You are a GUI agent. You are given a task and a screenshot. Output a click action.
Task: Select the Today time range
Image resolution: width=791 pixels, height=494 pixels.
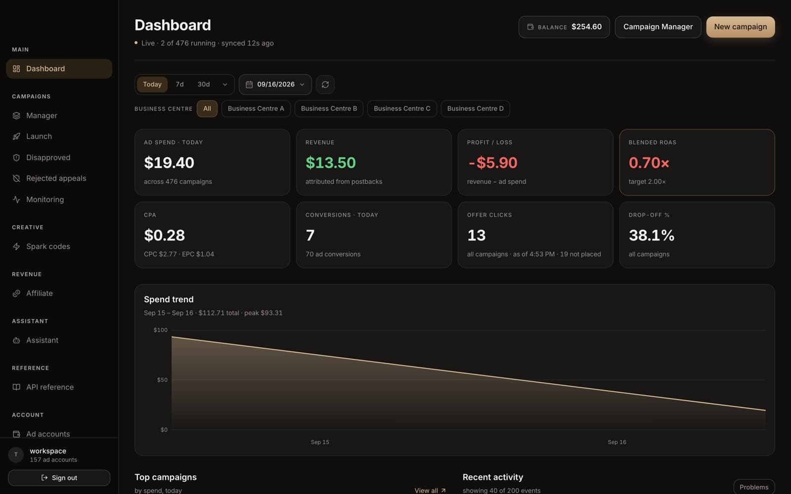pos(152,84)
